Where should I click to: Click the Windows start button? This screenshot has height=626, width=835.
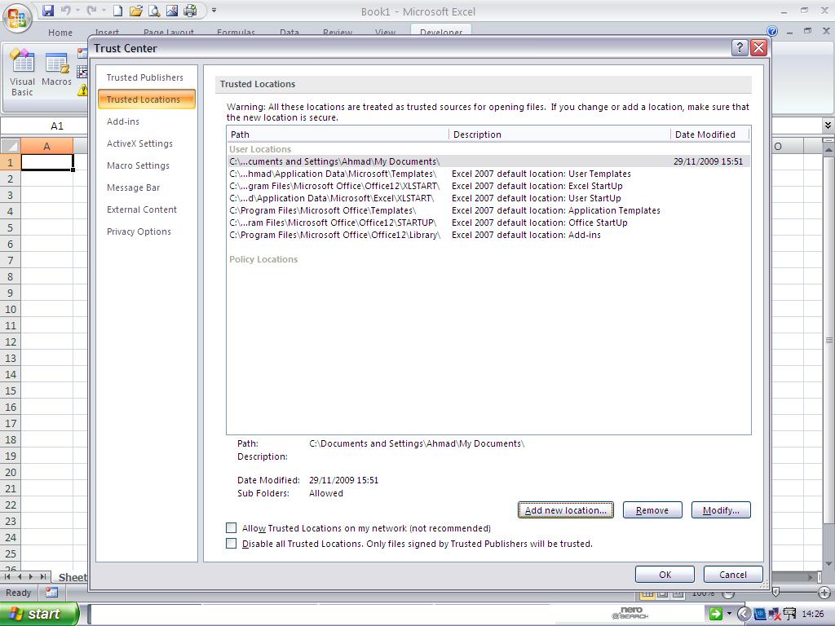pos(39,614)
